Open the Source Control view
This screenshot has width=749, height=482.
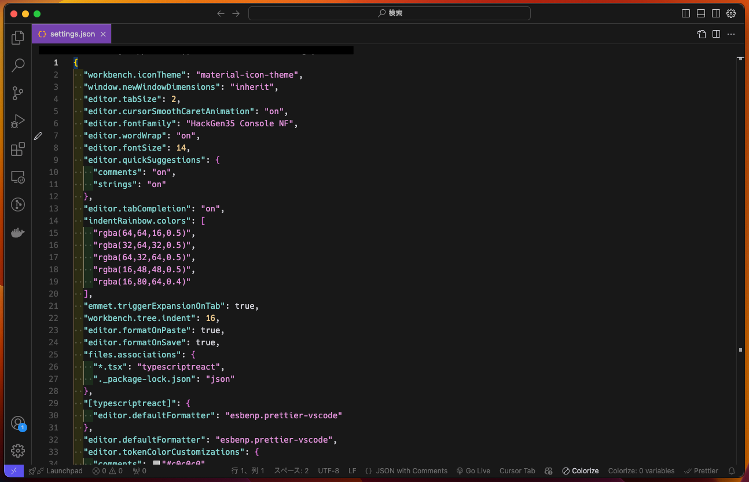(x=18, y=93)
